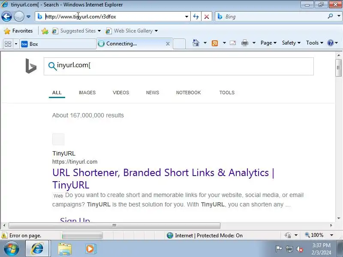Click the red Stop loading icon

point(207,17)
